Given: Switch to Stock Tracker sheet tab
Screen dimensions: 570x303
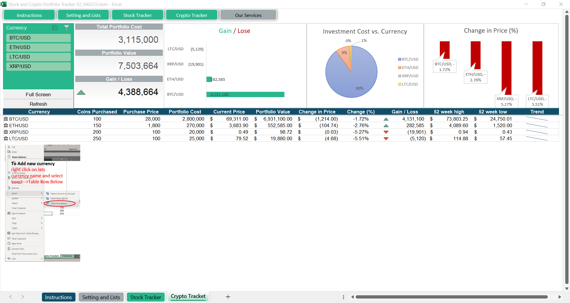Looking at the screenshot, I should [x=146, y=297].
